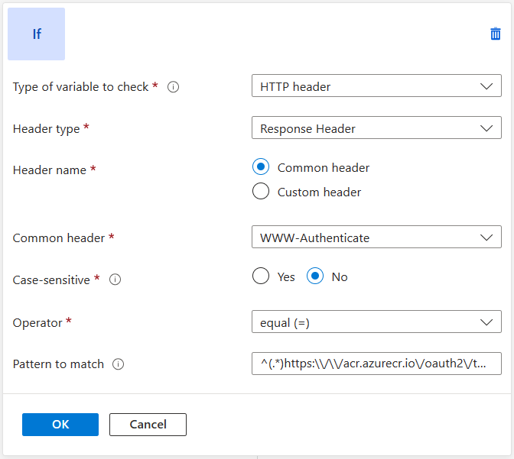
Task: Delete the If condition with trash icon
Action: 496,34
